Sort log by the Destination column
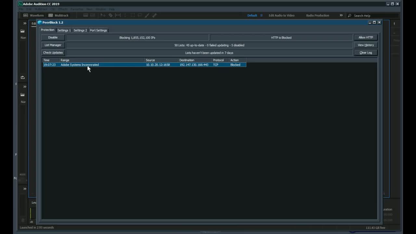Screen dimensions: 416x234 [195, 60]
